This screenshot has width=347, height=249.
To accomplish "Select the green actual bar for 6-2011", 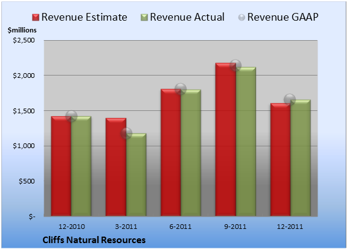I will pos(191,153).
